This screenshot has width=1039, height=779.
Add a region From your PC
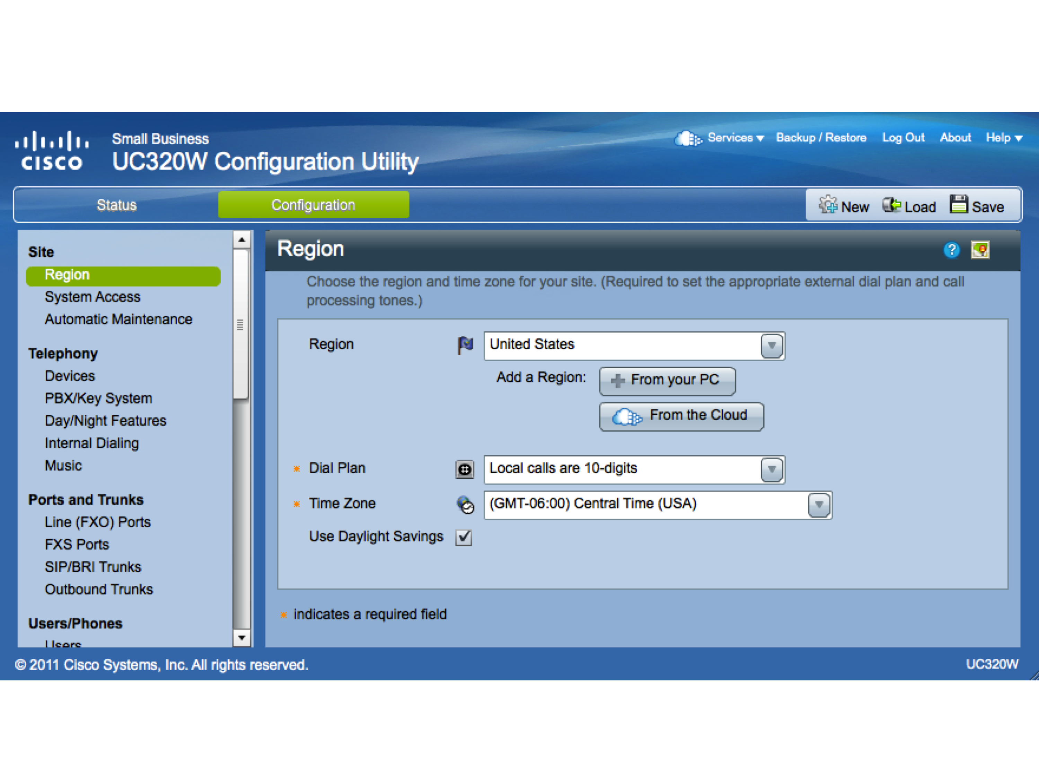[668, 381]
